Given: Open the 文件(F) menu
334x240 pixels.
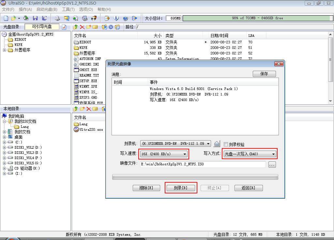Looking at the screenshot, I should [8, 9].
